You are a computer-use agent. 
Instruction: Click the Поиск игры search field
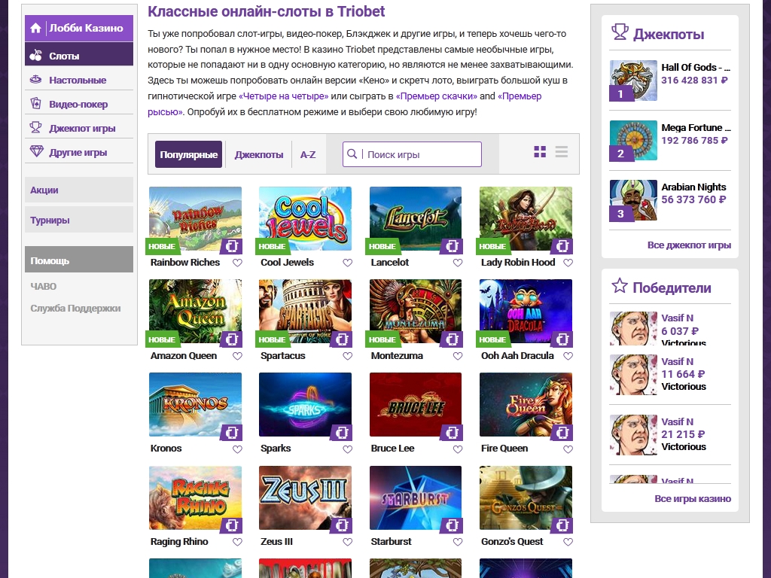coord(420,154)
